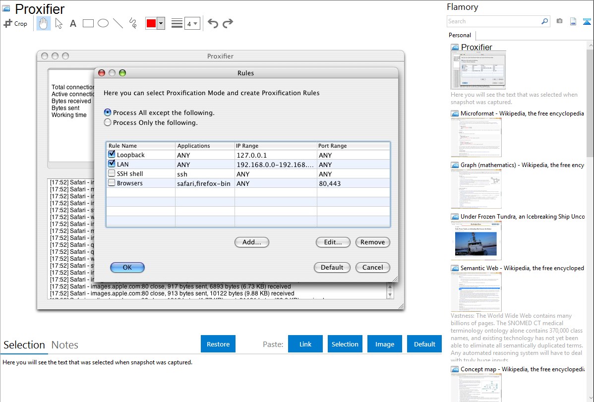594x402 pixels.
Task: Open the Microformat Wikipedia snapshot thumbnail
Action: tap(476, 137)
